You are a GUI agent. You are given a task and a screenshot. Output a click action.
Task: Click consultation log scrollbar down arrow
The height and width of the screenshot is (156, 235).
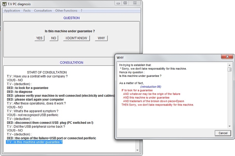(137, 150)
